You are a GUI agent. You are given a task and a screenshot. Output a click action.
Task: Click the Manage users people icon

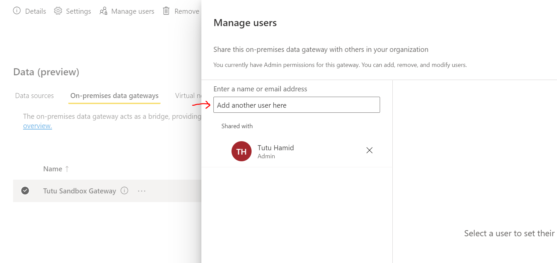coord(103,11)
